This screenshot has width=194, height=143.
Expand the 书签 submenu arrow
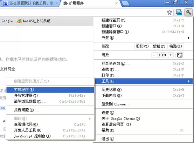coord(188,38)
